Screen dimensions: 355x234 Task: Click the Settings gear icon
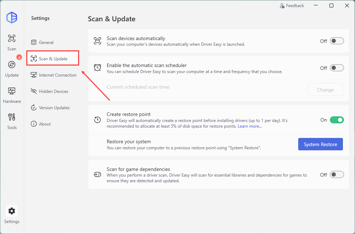point(12,211)
